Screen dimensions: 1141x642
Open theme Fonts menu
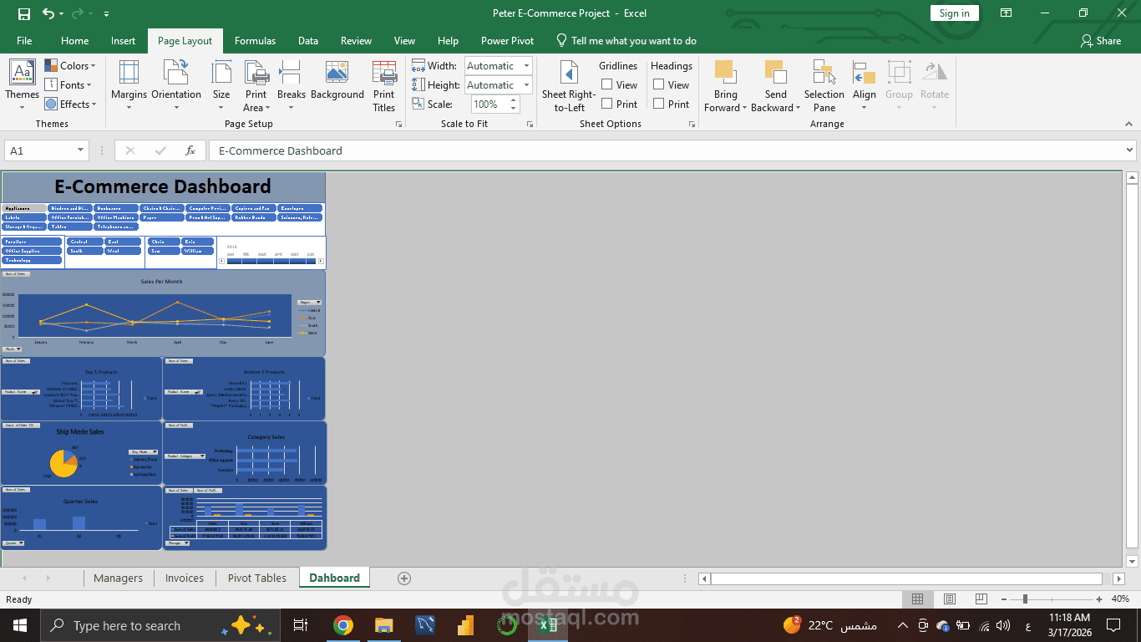pos(68,85)
